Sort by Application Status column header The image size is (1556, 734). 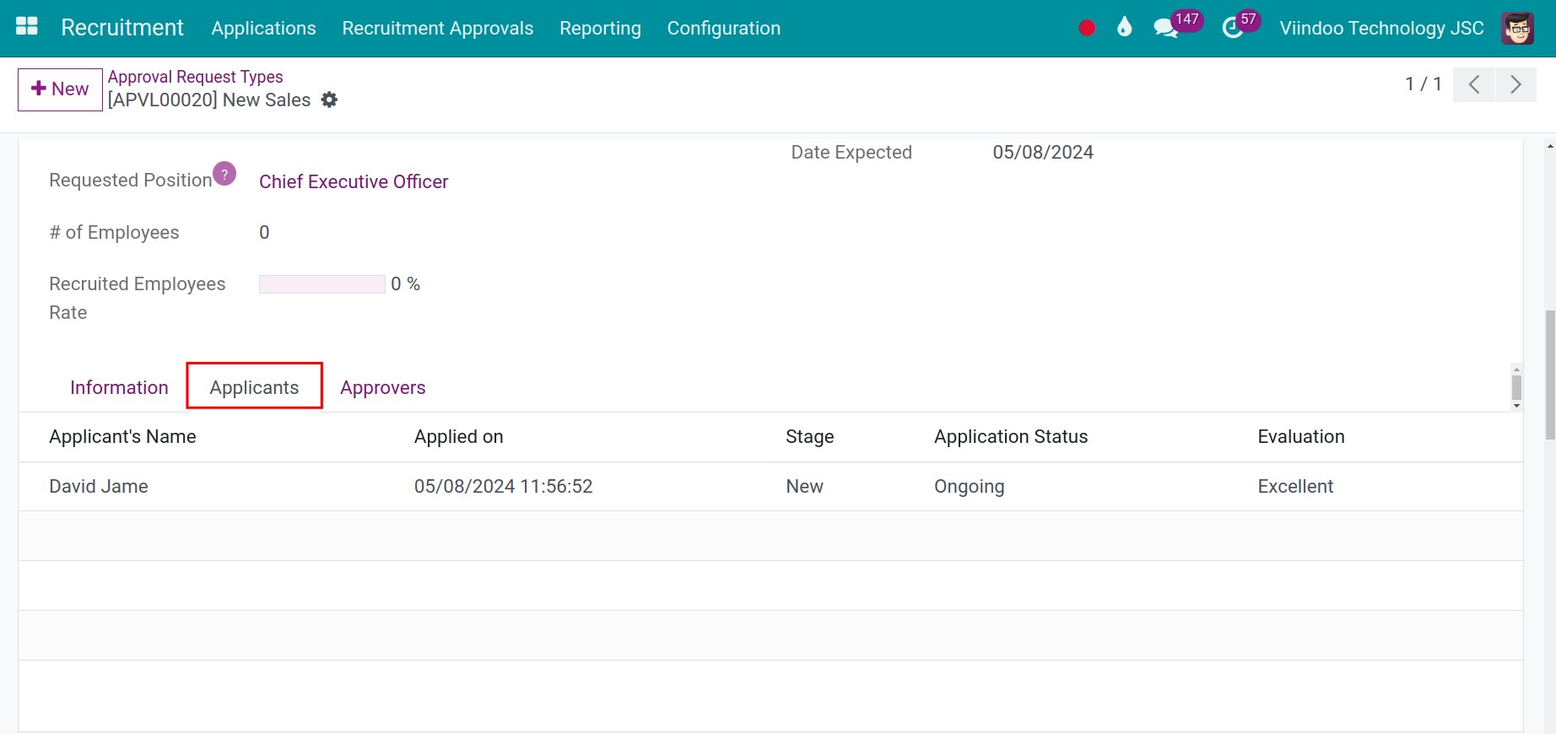1010,437
